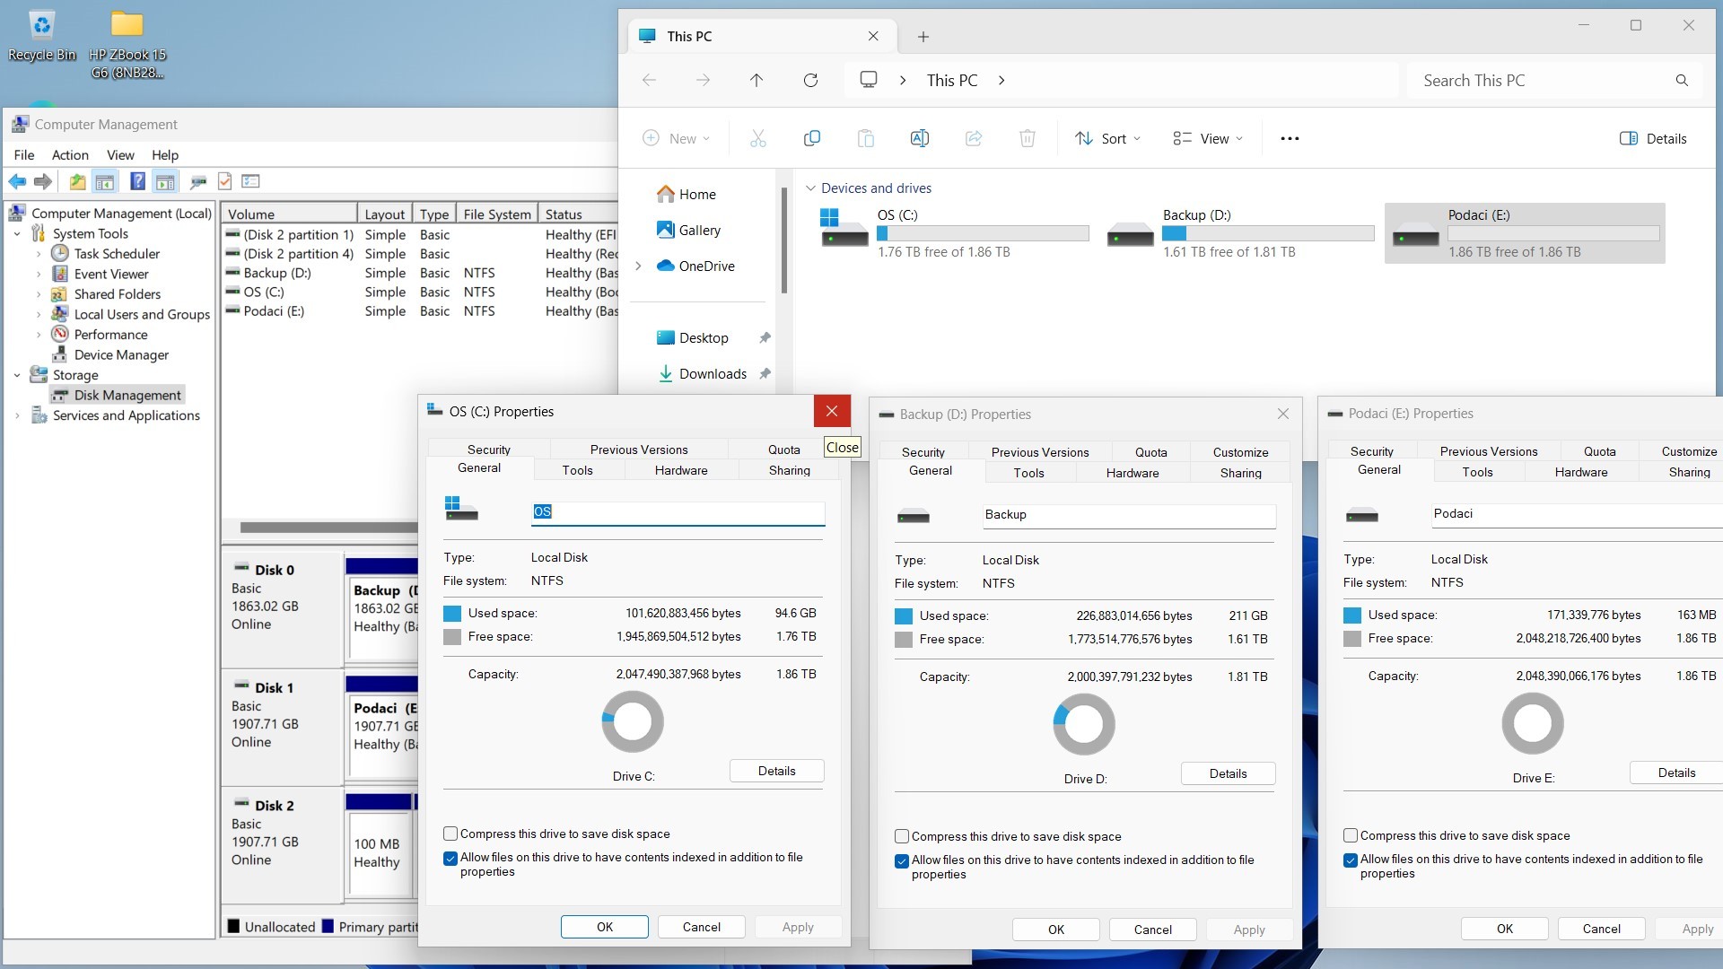Select the OS (C:) drive in This PC

pos(955,233)
